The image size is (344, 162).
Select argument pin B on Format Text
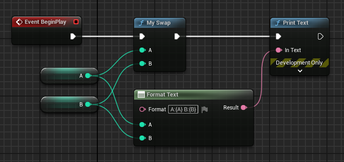(x=142, y=138)
